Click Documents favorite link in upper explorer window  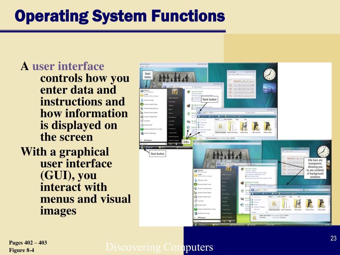[203, 123]
